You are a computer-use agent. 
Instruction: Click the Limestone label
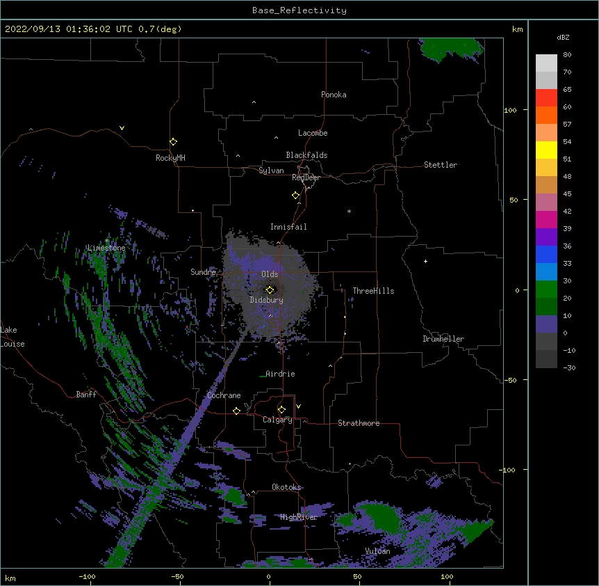pos(106,248)
